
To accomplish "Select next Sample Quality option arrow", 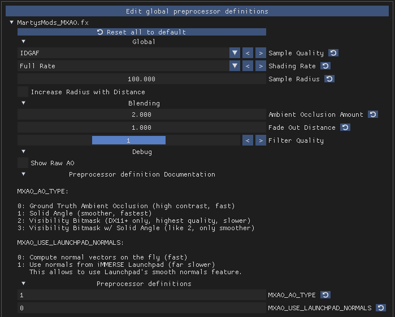I will (x=261, y=53).
